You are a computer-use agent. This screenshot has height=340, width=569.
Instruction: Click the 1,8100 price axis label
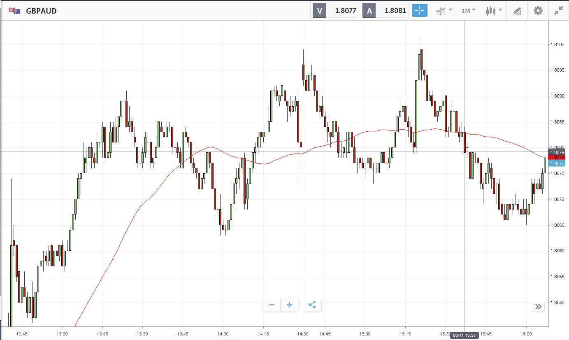point(557,44)
